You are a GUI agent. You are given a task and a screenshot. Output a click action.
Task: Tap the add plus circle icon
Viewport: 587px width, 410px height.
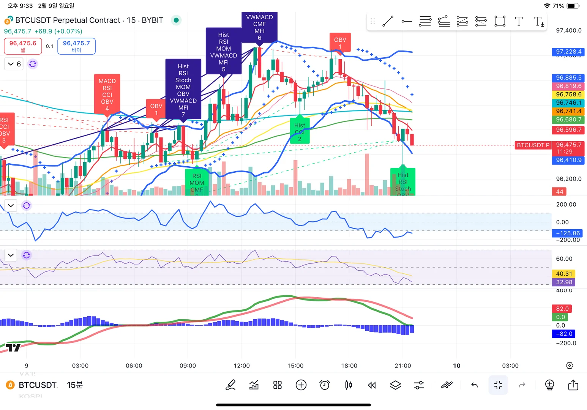301,385
